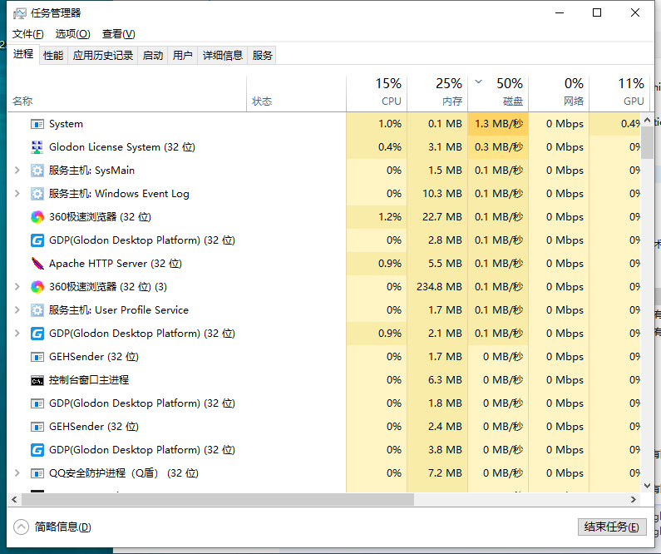Switch to the 服务 tab

pyautogui.click(x=262, y=55)
